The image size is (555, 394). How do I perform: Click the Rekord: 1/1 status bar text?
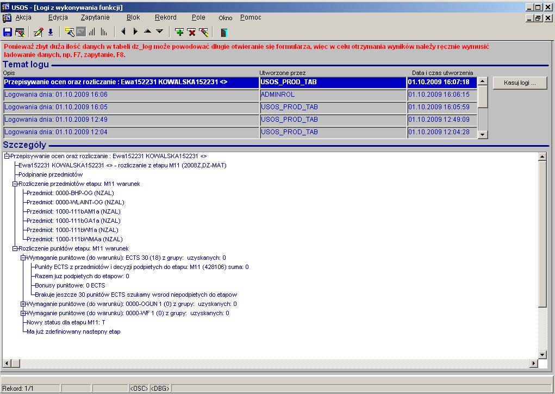click(x=18, y=389)
